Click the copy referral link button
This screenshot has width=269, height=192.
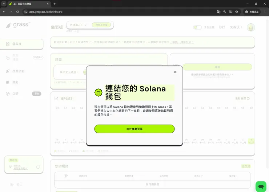click(x=101, y=25)
